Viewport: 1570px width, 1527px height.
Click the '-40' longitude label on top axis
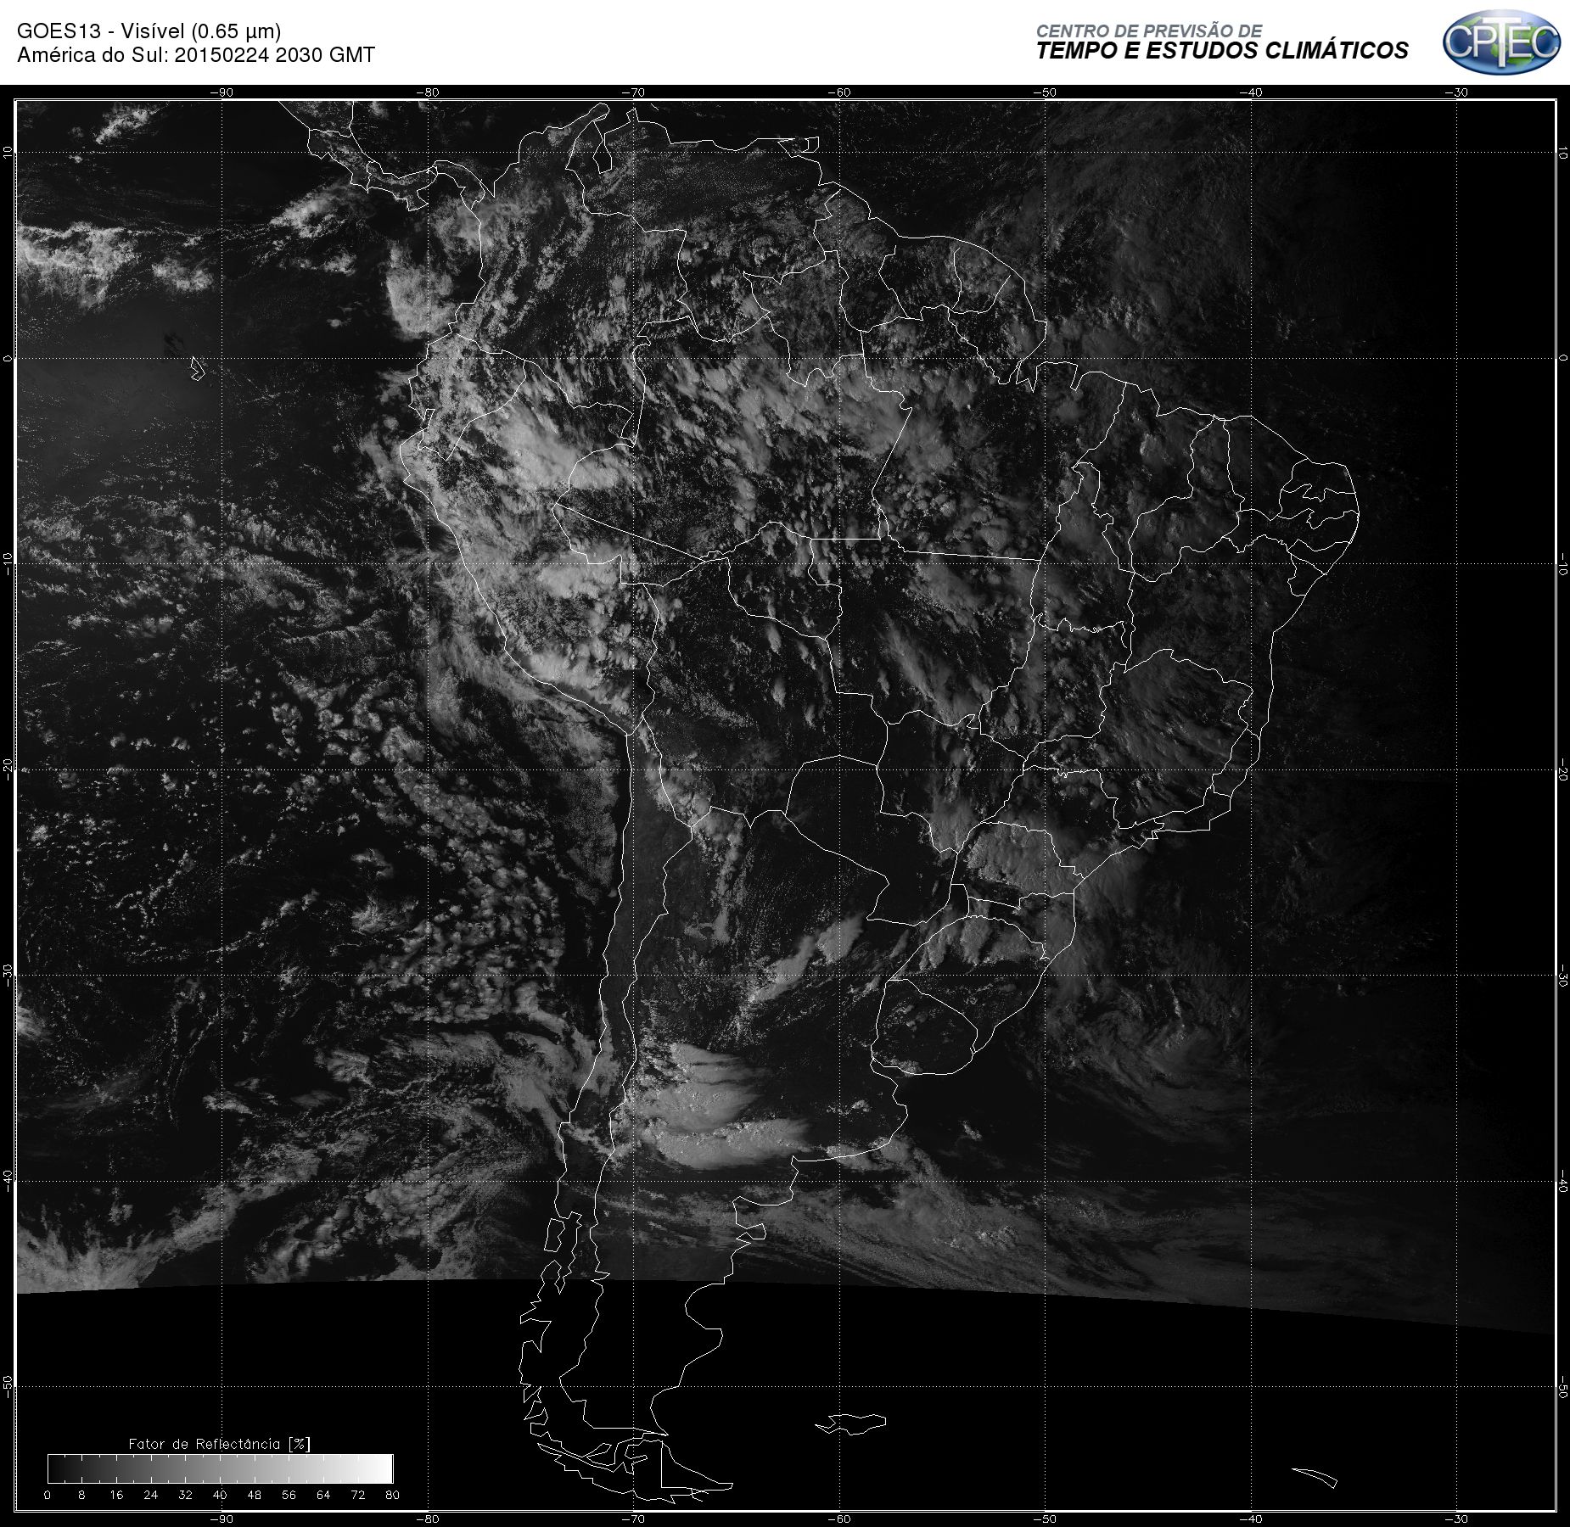[1251, 92]
